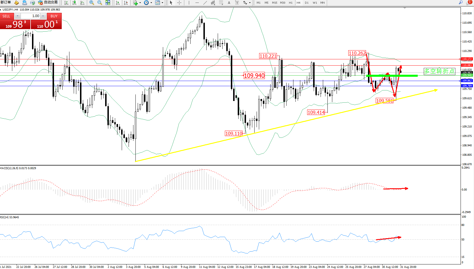474x269 pixels.
Task: Select the Fibonacci retracement tool
Action: tap(221, 3)
